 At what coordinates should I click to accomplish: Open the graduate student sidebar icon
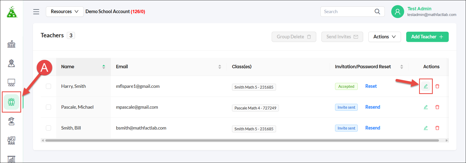[11, 121]
